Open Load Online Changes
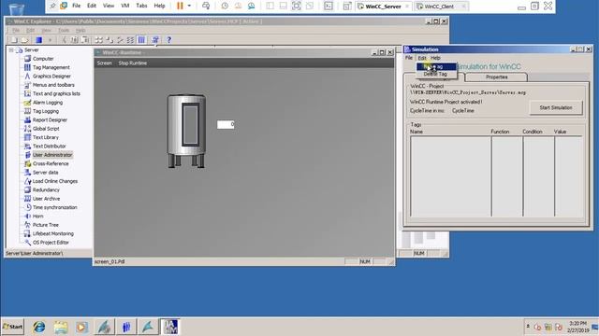The height and width of the screenshot is (336, 599). coord(55,181)
